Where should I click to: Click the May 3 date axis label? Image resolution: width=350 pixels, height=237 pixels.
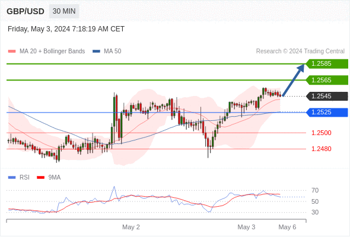coord(246,227)
